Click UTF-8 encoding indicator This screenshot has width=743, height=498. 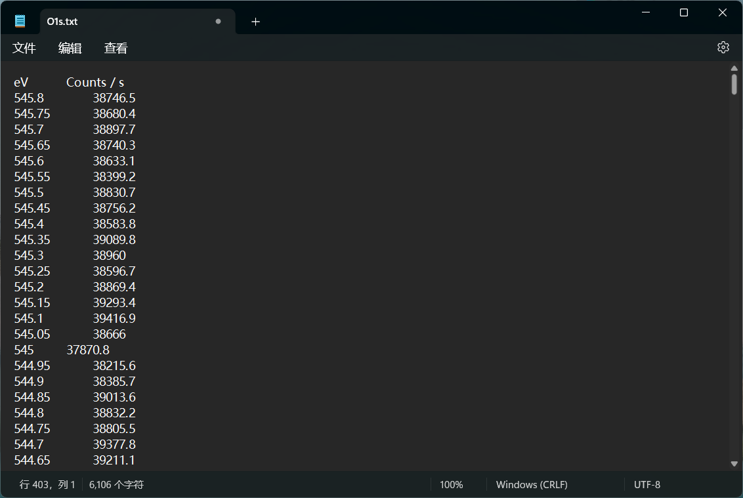647,485
